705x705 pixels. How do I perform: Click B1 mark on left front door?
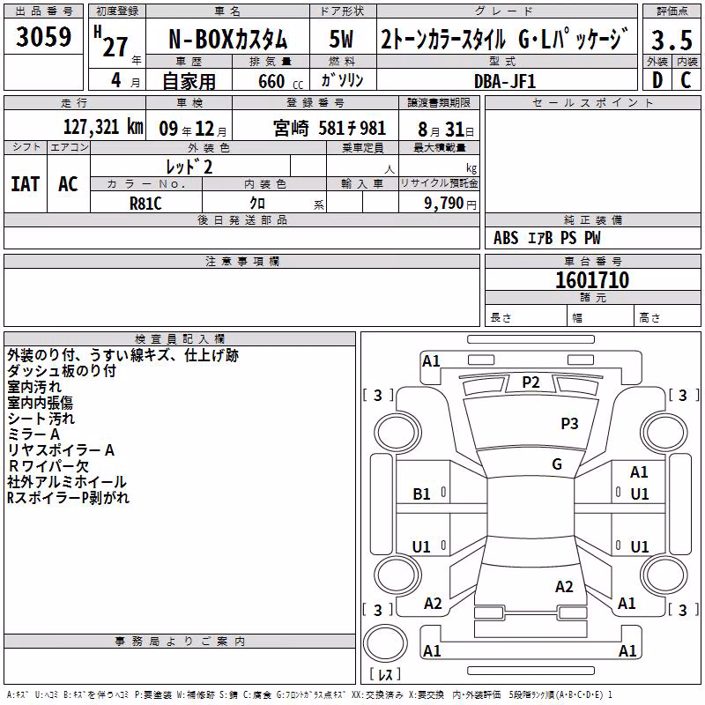[x=421, y=494]
